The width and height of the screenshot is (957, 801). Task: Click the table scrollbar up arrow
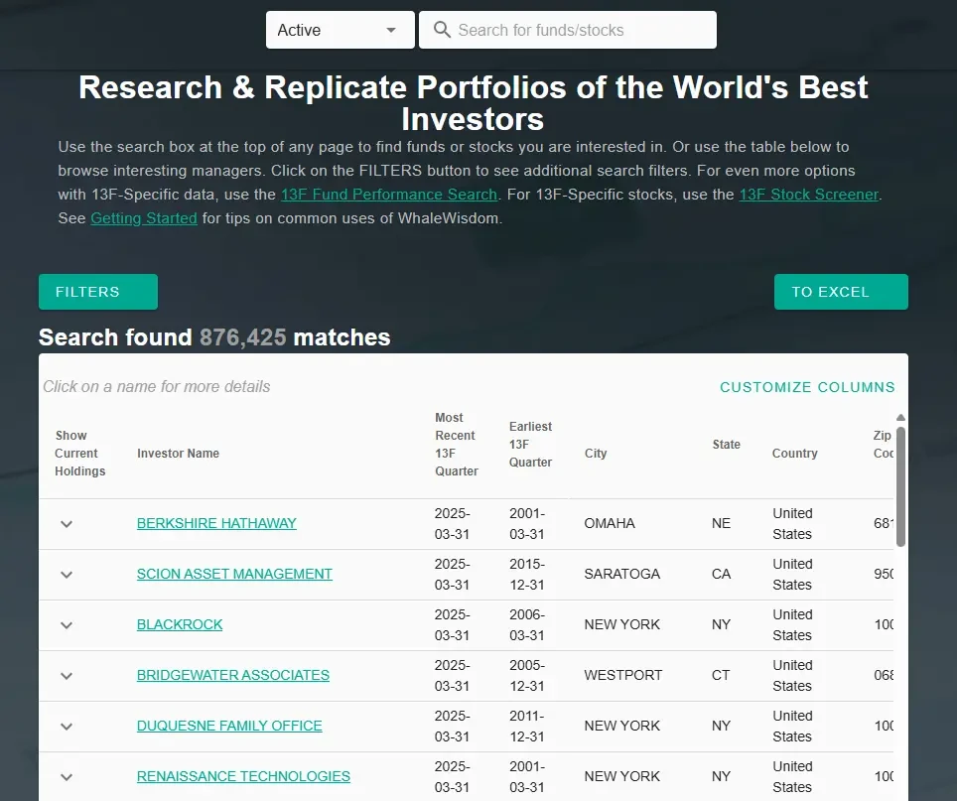pyautogui.click(x=900, y=418)
